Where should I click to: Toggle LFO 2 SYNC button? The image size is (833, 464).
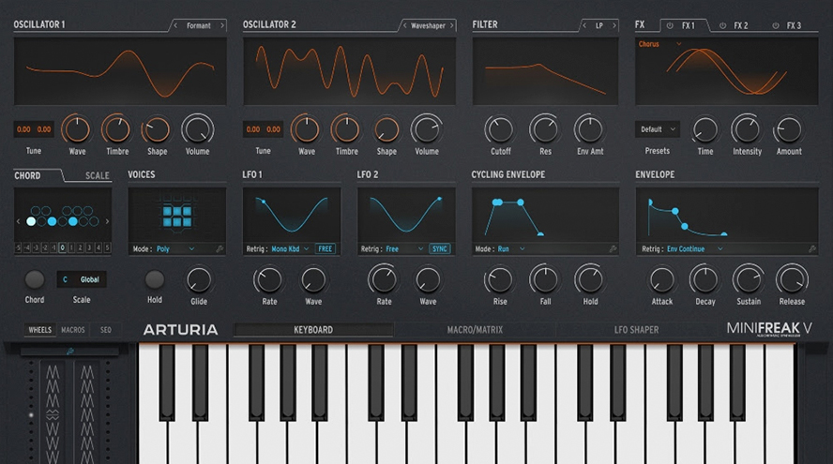coord(439,248)
